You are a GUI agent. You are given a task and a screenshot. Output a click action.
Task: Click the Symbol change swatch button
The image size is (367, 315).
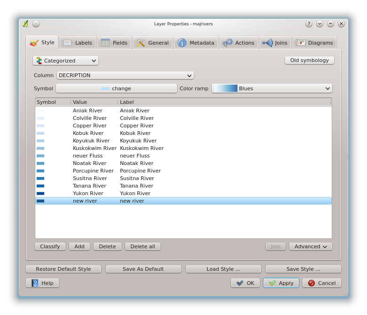point(116,88)
